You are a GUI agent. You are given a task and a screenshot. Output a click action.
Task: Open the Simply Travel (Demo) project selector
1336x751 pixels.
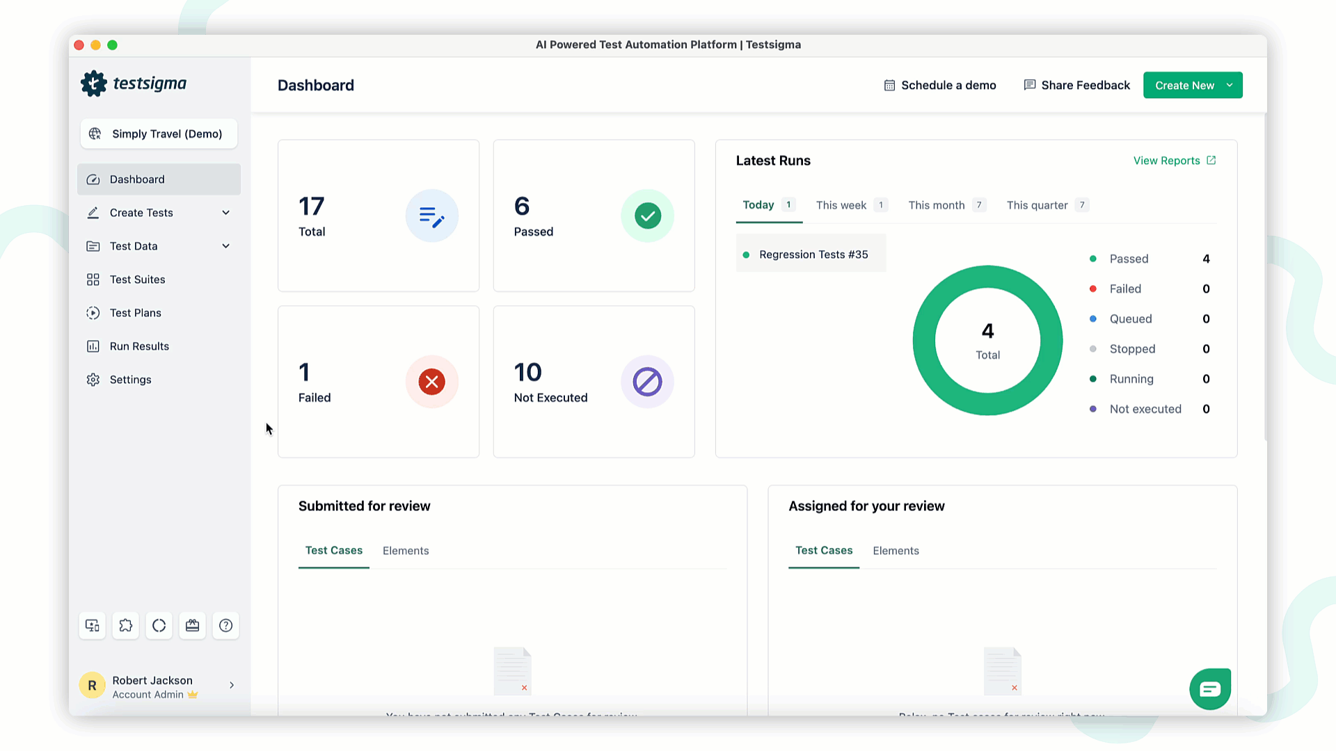(x=159, y=134)
